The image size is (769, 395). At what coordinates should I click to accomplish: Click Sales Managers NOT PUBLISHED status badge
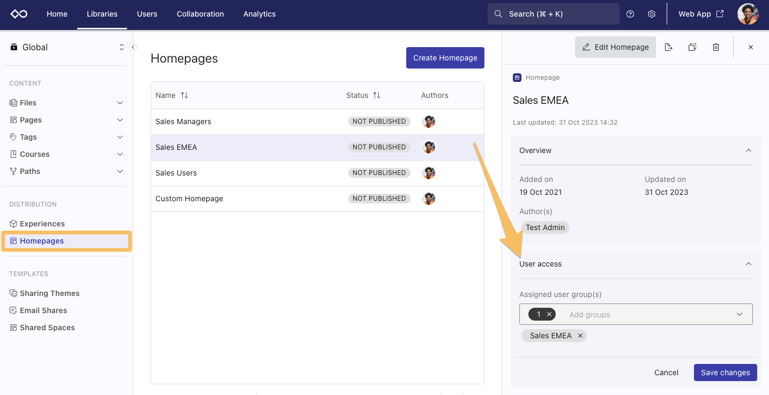point(379,121)
